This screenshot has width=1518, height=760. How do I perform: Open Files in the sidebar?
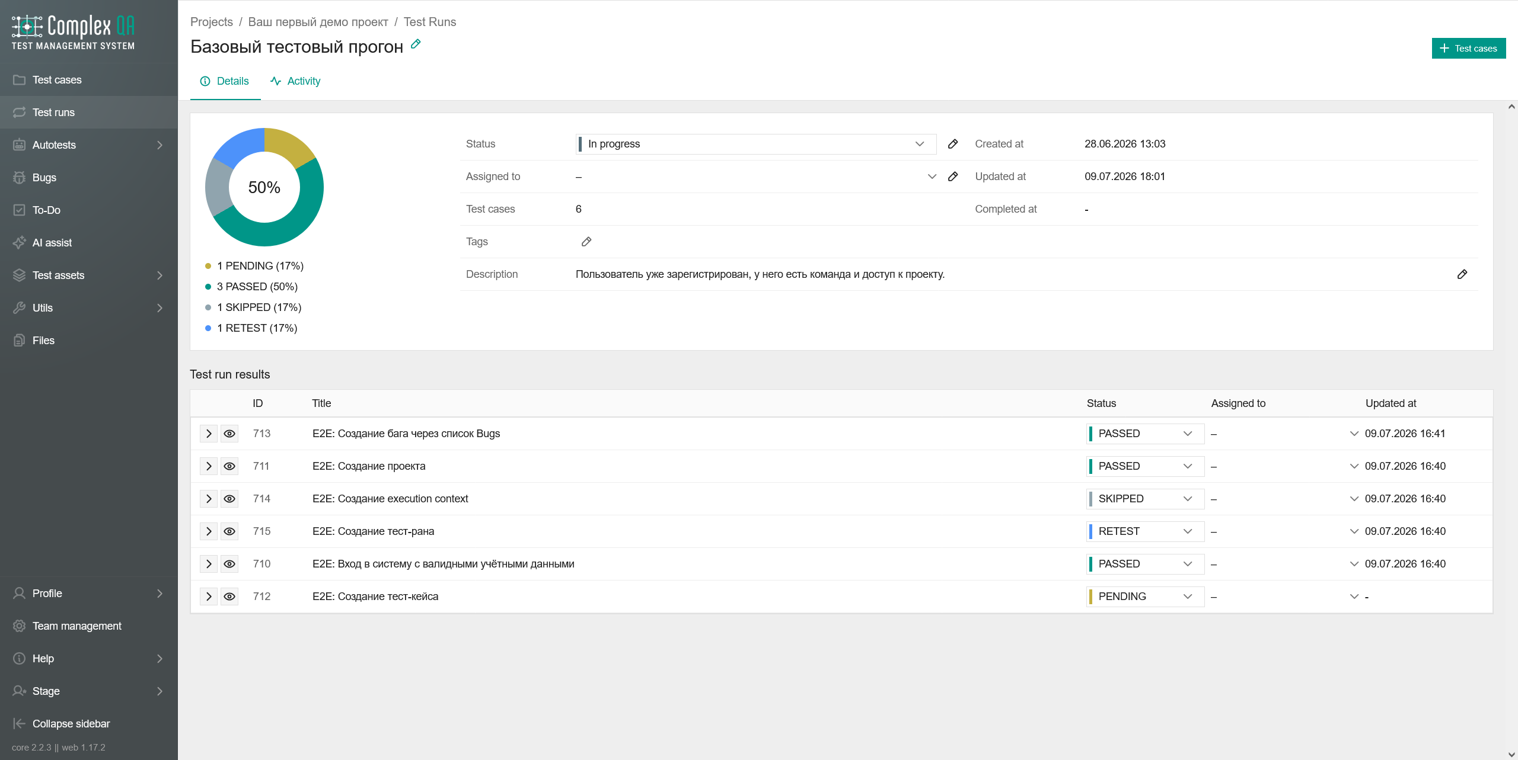coord(89,341)
